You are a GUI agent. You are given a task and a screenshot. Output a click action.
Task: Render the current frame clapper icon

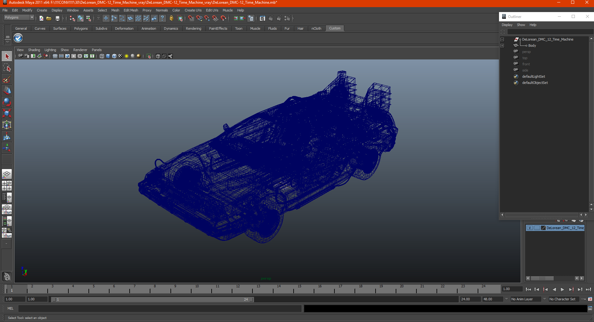271,19
